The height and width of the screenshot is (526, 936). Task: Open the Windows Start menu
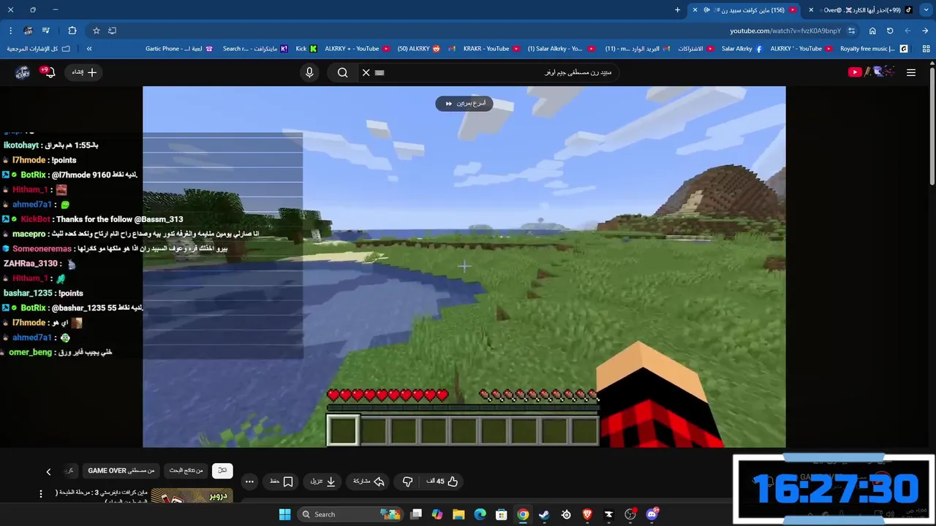(x=284, y=514)
